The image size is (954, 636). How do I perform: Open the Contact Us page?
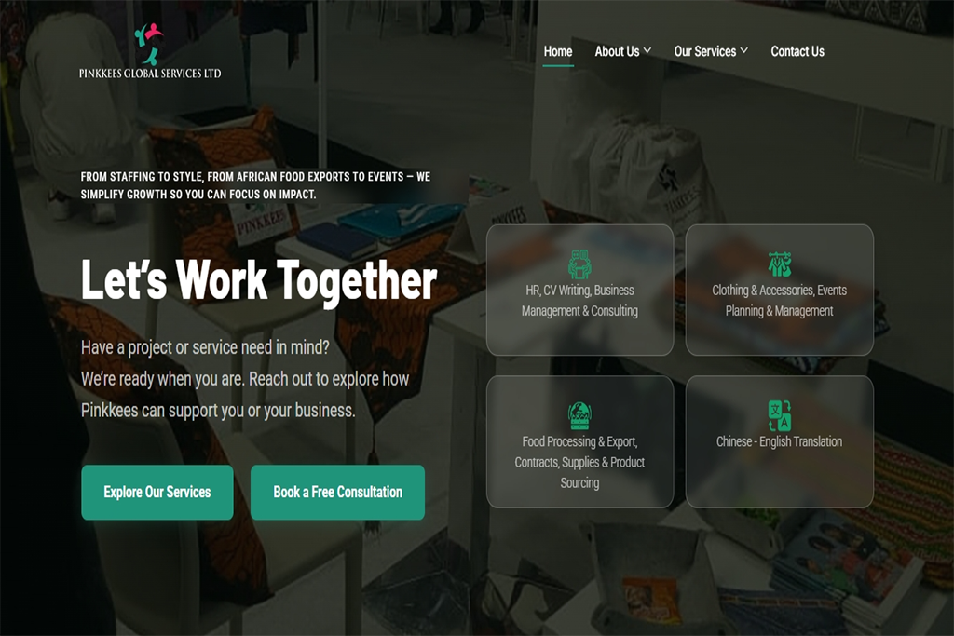(x=797, y=52)
